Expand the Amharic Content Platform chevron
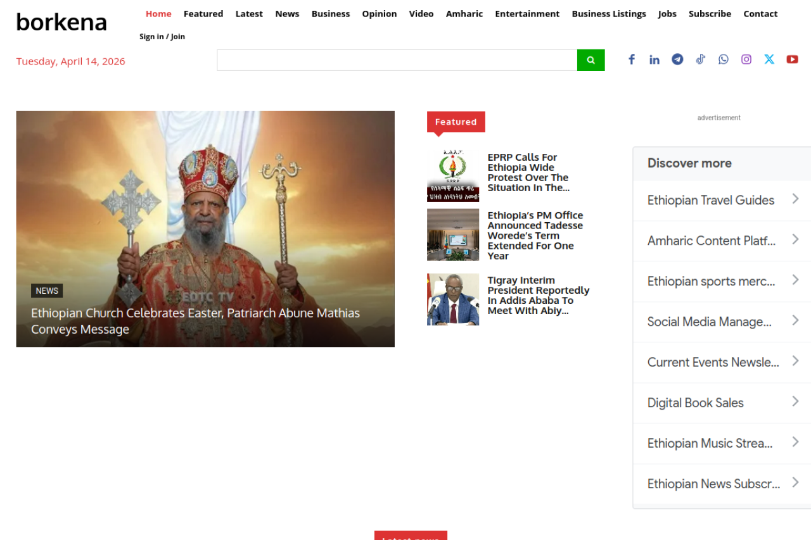 [795, 240]
